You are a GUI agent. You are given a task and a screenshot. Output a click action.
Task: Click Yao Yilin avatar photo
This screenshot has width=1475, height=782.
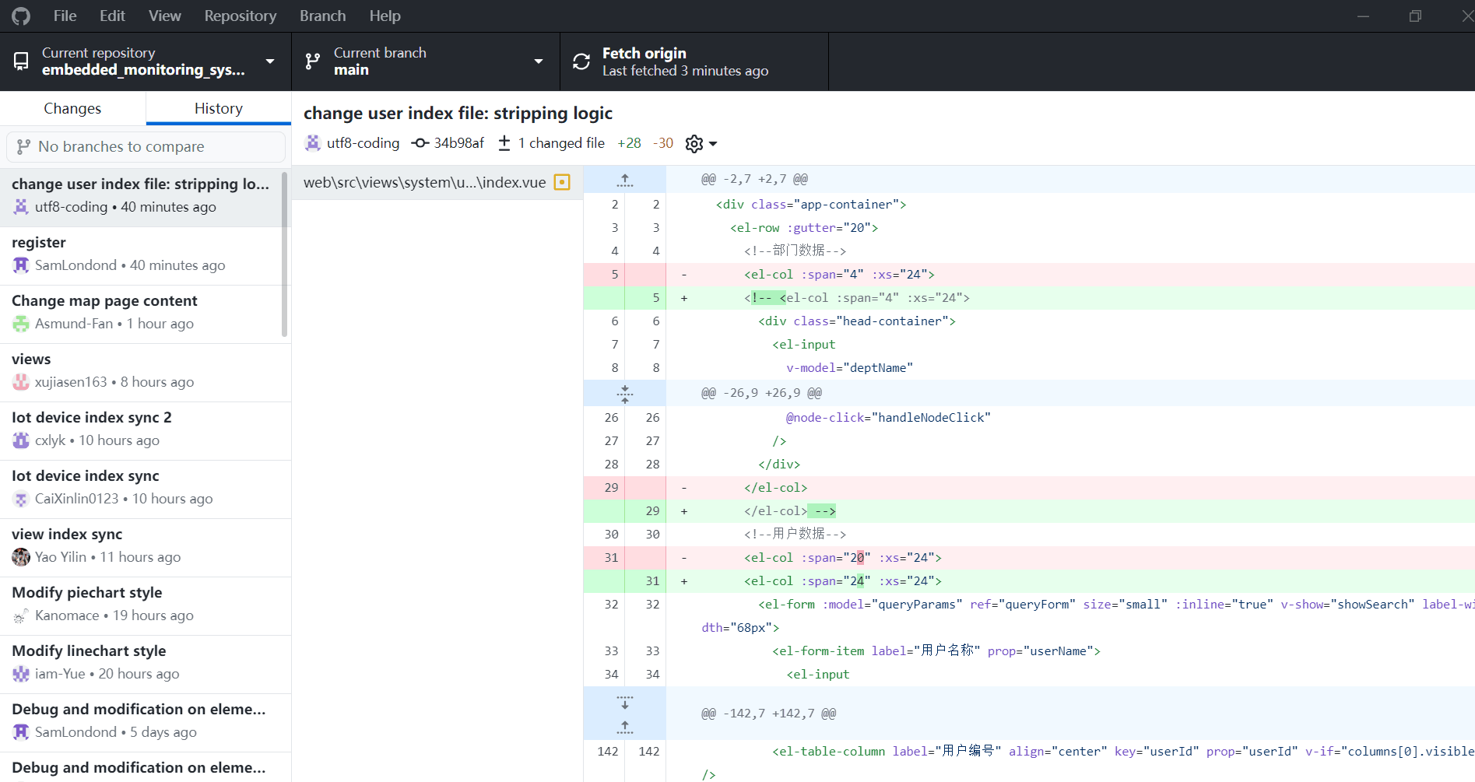[x=21, y=557]
